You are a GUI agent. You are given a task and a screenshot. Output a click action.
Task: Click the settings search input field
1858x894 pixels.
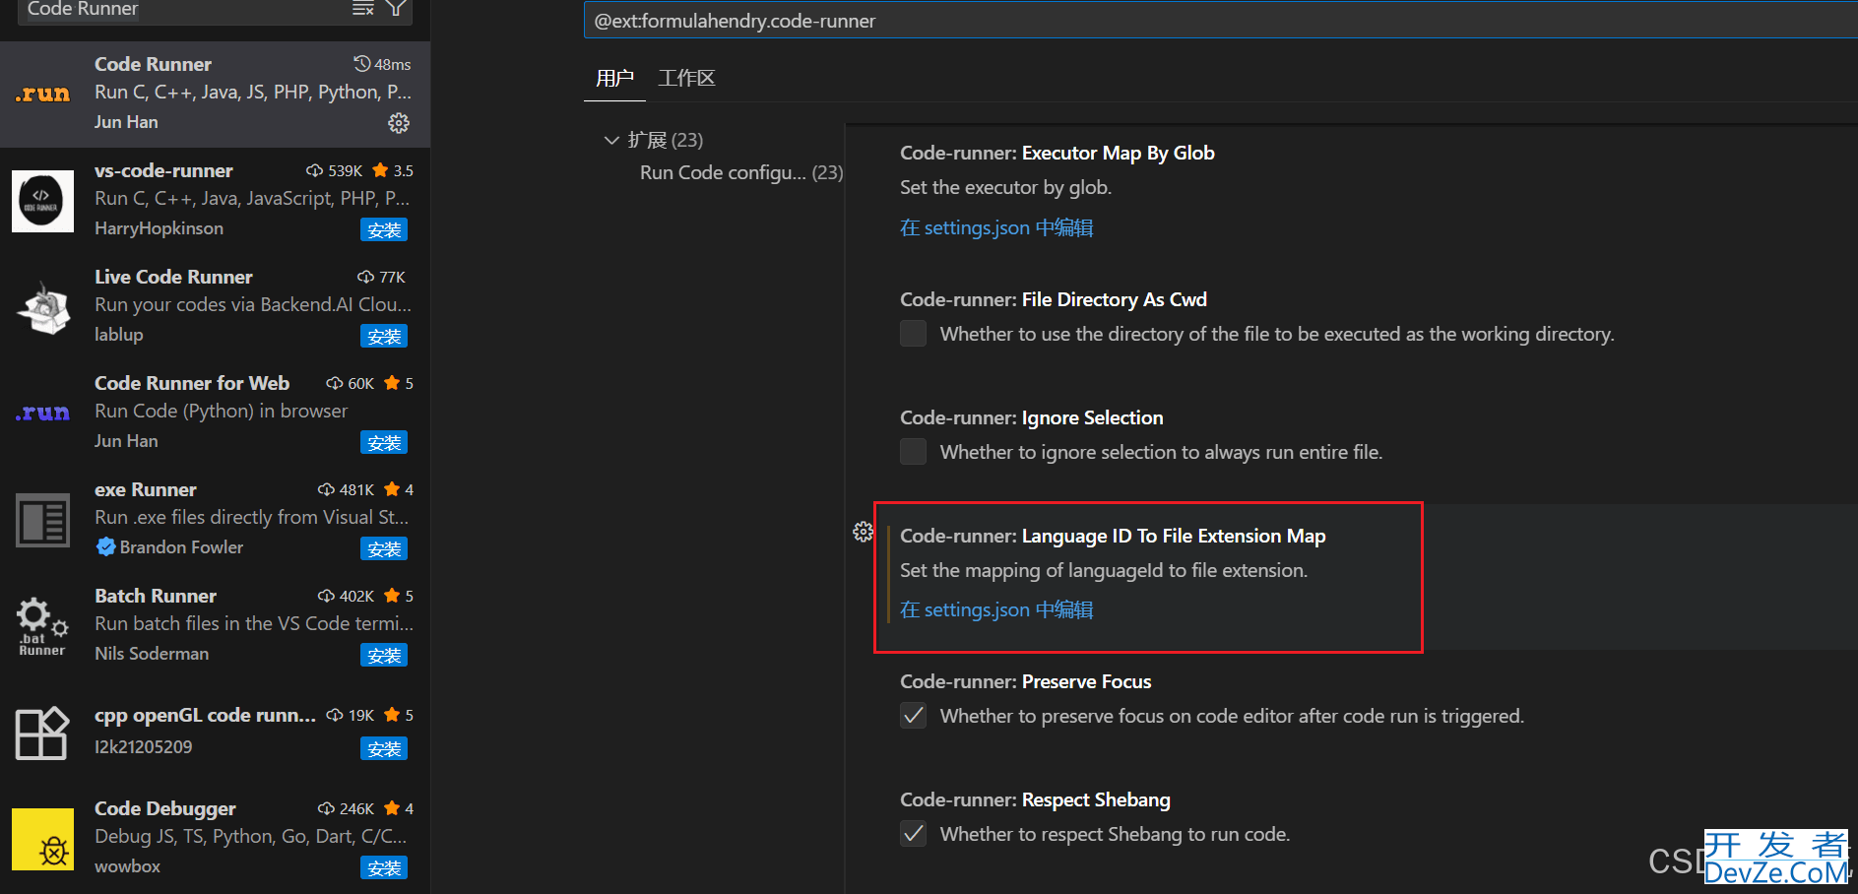(x=1220, y=21)
